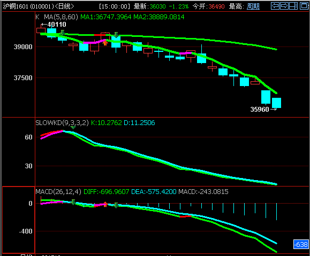Click the DEA:-575.4200 value
Screen dimensions: 310x256
click(x=154, y=192)
